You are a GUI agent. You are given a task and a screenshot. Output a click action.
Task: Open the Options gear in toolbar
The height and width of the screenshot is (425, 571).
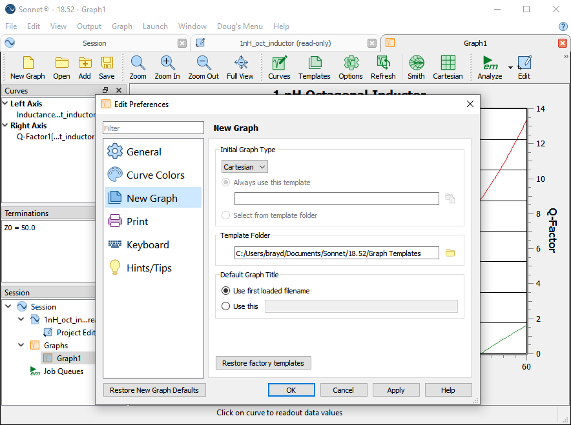(351, 68)
